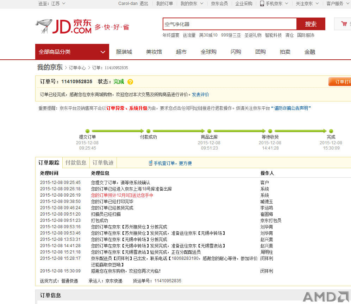The width and height of the screenshot is (351, 304).
Task: Open 我的订单 in the top bar
Action: (x=164, y=4)
